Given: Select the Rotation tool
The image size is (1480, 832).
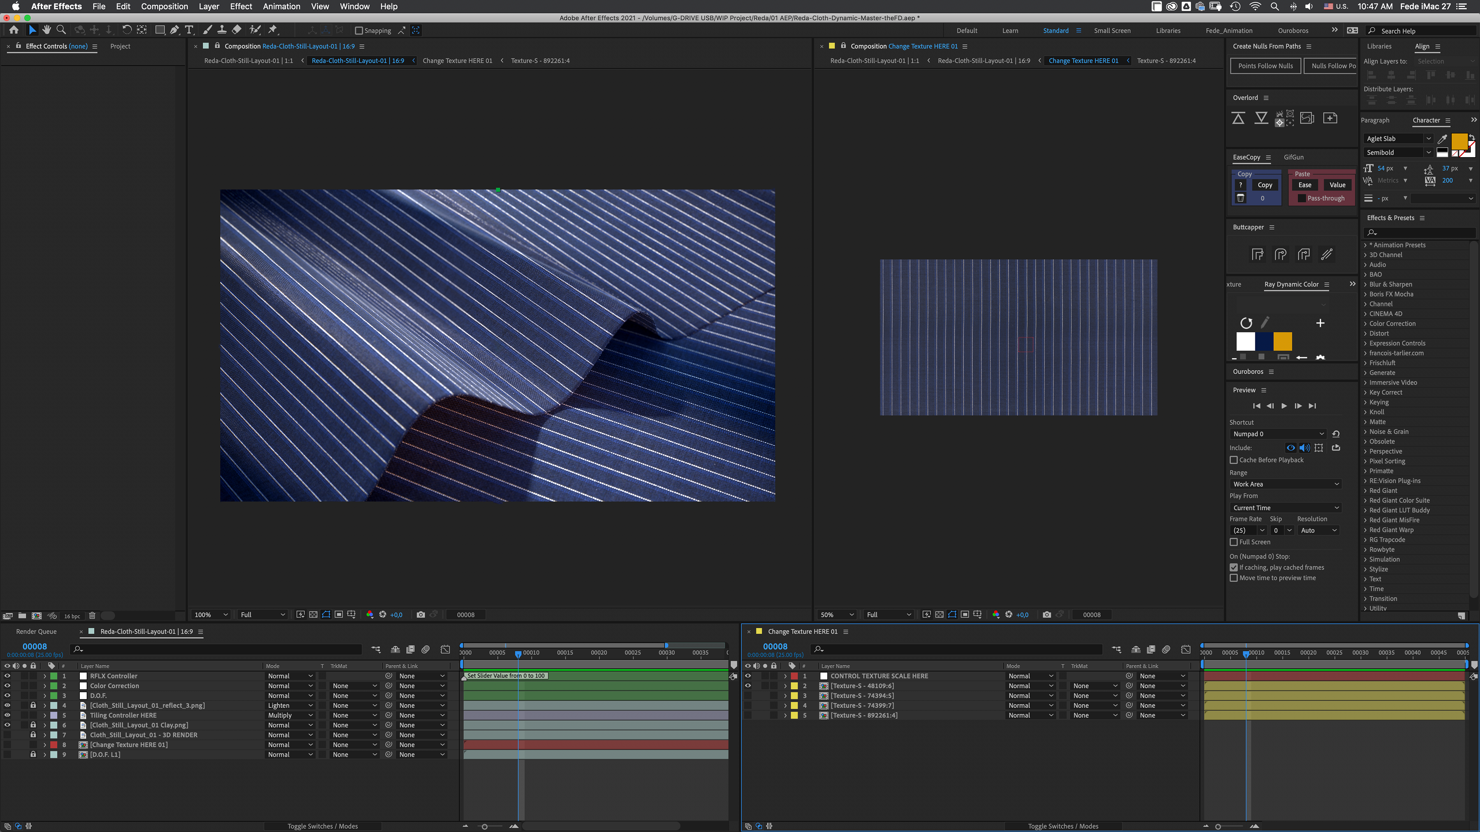Looking at the screenshot, I should (126, 30).
